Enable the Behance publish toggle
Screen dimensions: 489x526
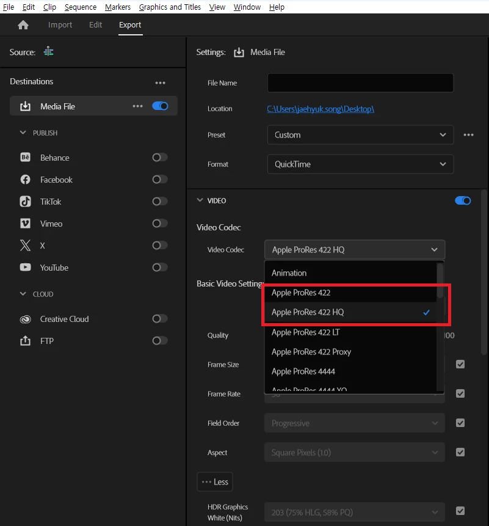160,158
